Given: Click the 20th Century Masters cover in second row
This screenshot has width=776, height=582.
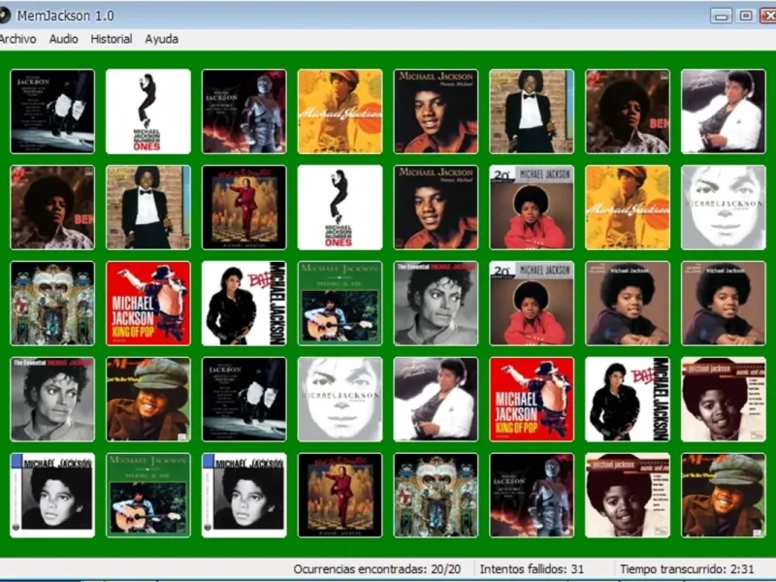Looking at the screenshot, I should click(532, 208).
